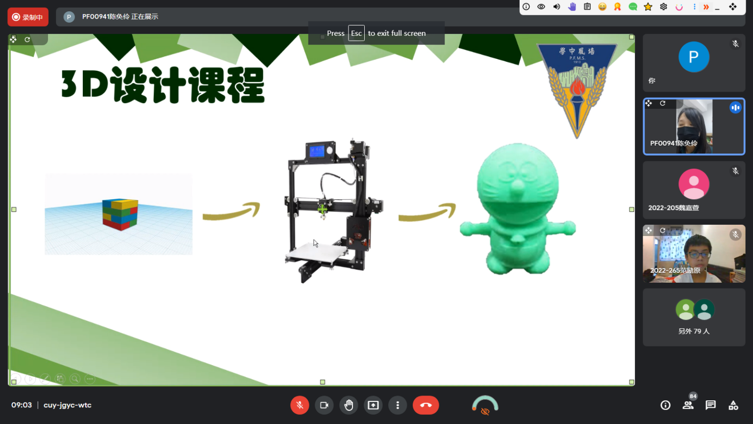This screenshot has width=753, height=424.
Task: Leave the call with the red hang-up button
Action: [426, 405]
